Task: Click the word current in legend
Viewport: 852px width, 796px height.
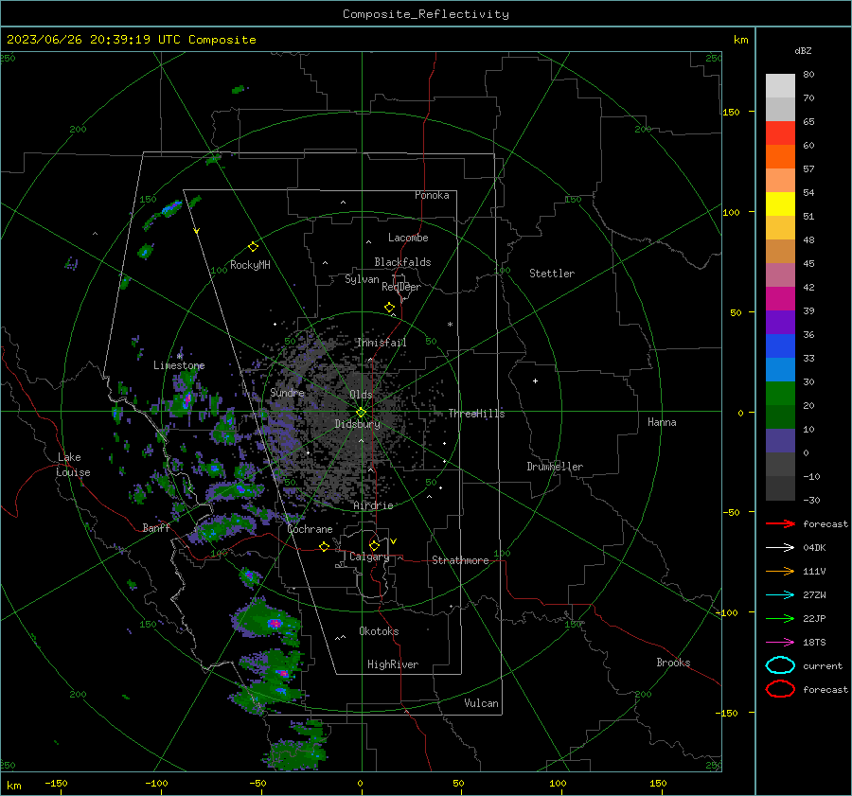Action: tap(822, 666)
